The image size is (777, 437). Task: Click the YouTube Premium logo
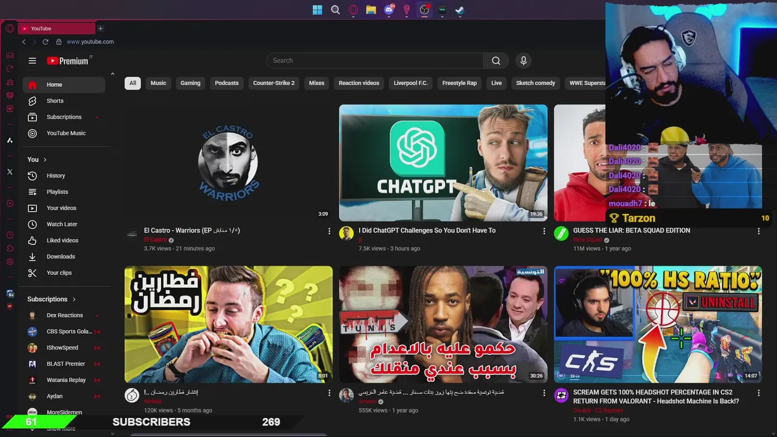click(x=68, y=61)
